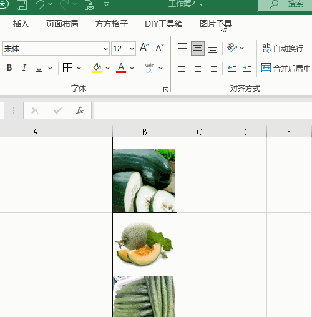
Task: Apply red font color A
Action: click(121, 68)
